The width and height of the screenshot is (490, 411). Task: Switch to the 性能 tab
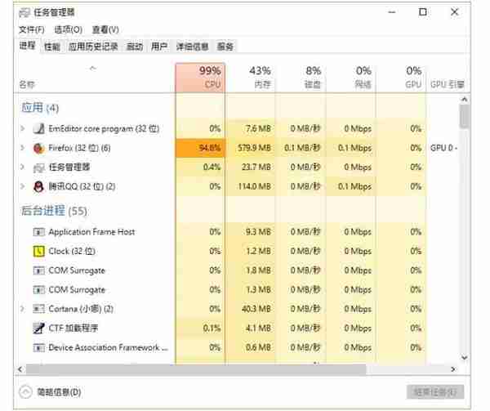[52, 47]
